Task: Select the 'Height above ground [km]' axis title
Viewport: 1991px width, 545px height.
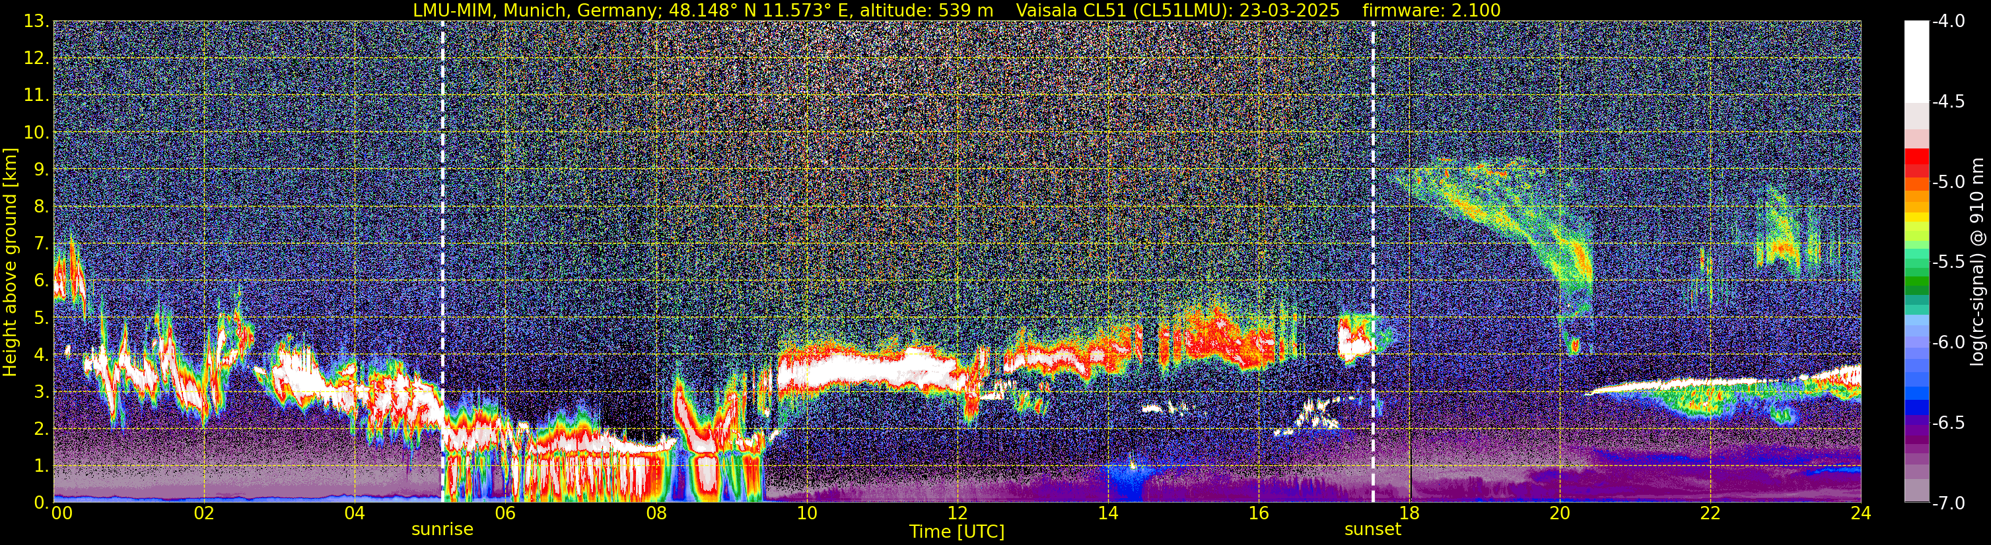Action: click(10, 263)
